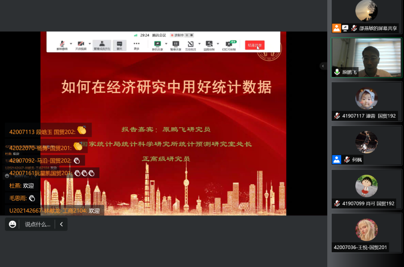Collapse chat overlay with left chevron
The height and width of the screenshot is (267, 404).
point(61,224)
